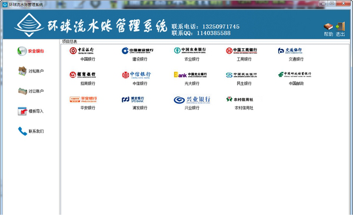Viewport: 353px width, 223px height.
Task: Click the 平安银行 text label
Action: pyautogui.click(x=88, y=108)
